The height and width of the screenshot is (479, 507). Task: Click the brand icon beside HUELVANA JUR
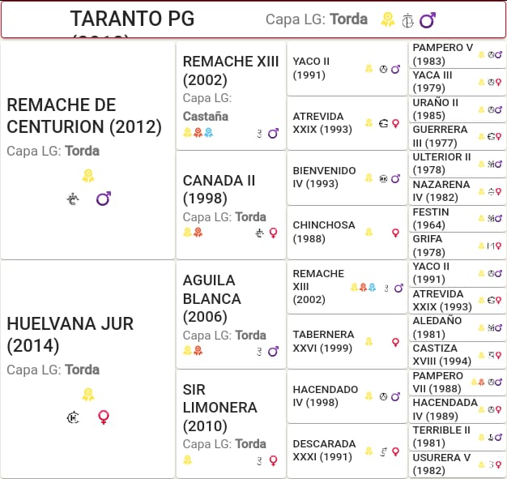73,417
